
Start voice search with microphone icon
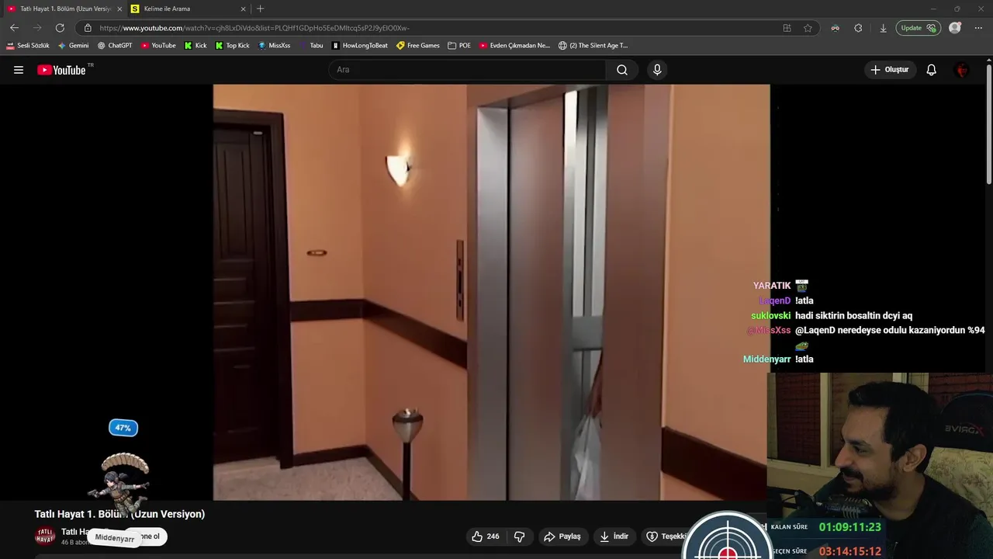click(x=657, y=70)
